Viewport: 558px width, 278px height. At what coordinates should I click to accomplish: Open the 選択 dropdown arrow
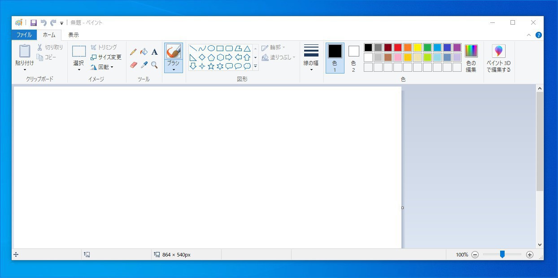tap(79, 70)
